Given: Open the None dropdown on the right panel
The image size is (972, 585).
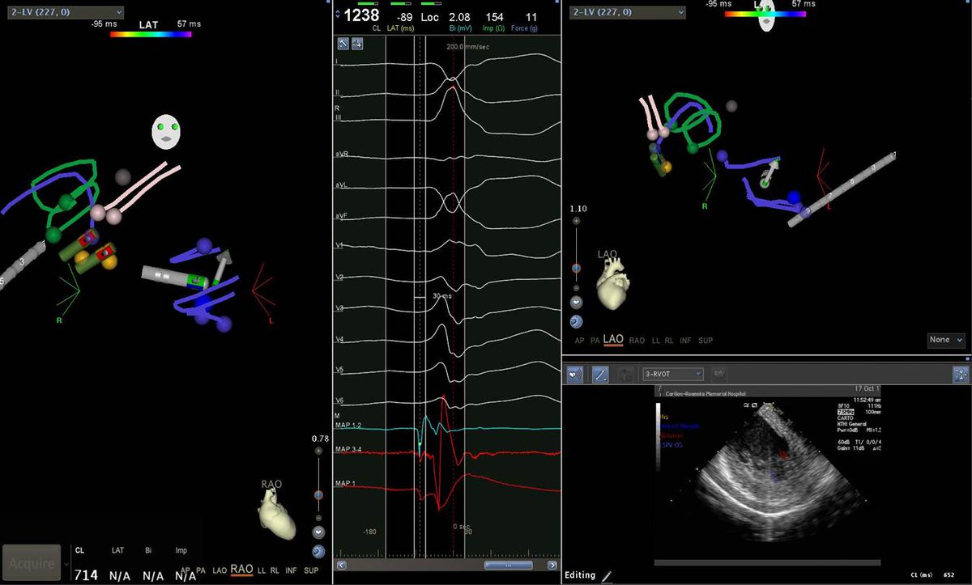Looking at the screenshot, I should [x=944, y=340].
